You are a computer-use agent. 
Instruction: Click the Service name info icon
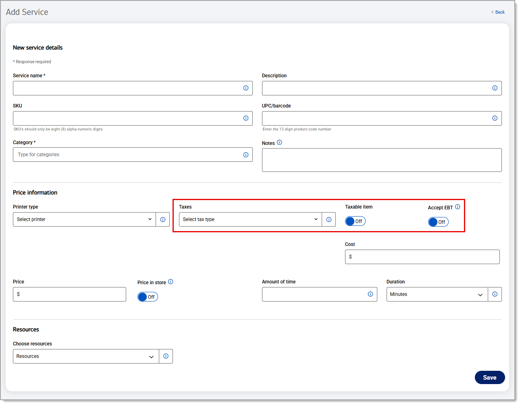pyautogui.click(x=246, y=88)
